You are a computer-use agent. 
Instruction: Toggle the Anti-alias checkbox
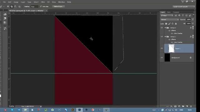(41, 7)
